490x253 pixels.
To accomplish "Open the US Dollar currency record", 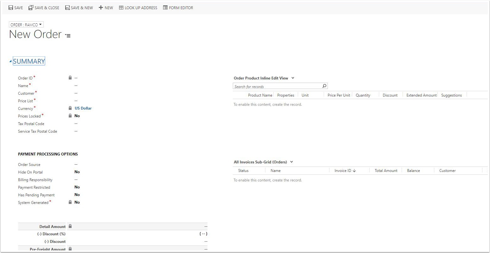I will tap(83, 108).
